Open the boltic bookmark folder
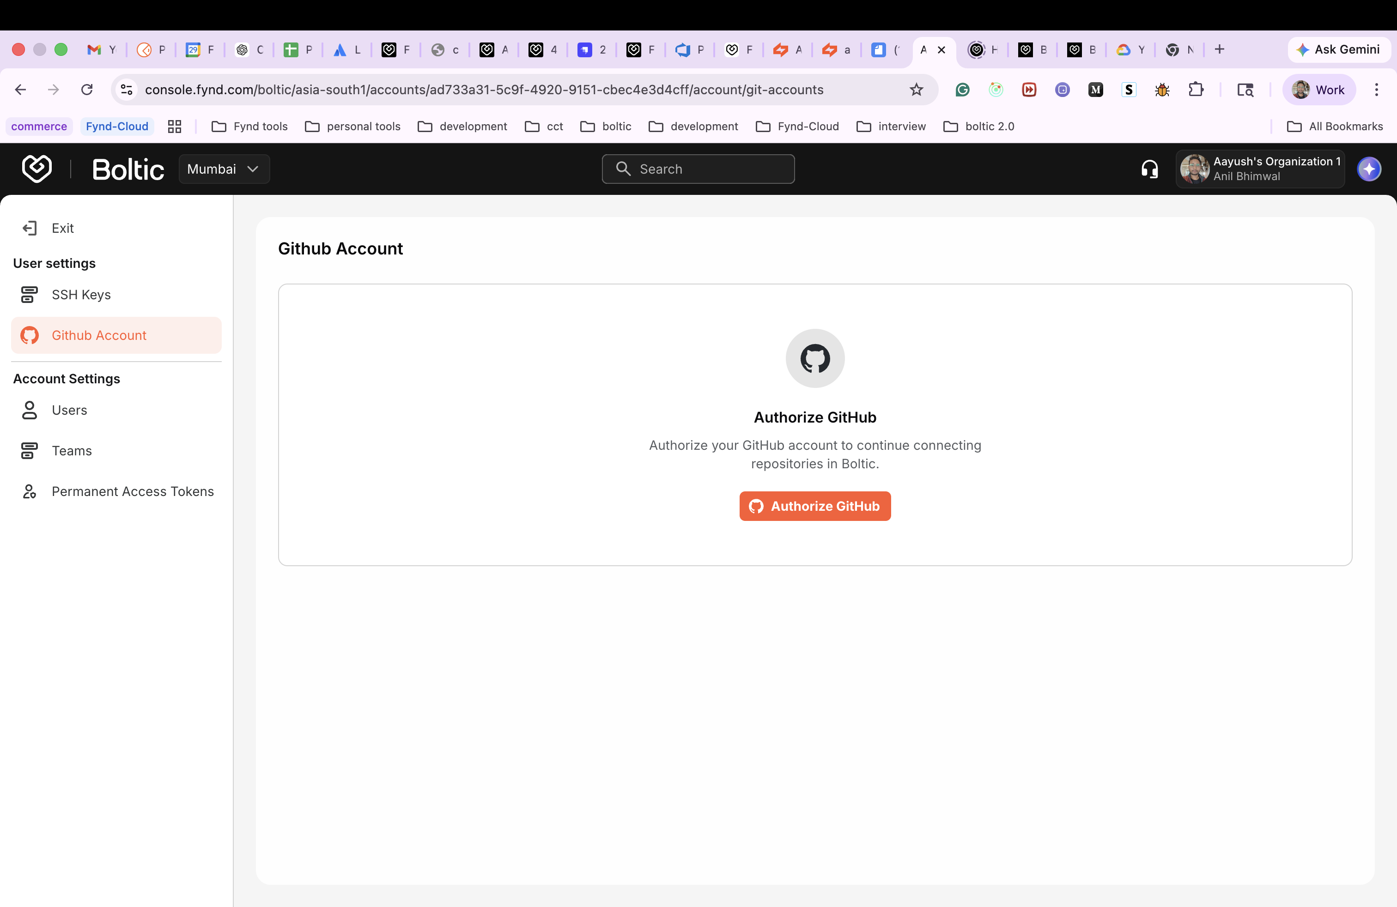 pos(606,126)
